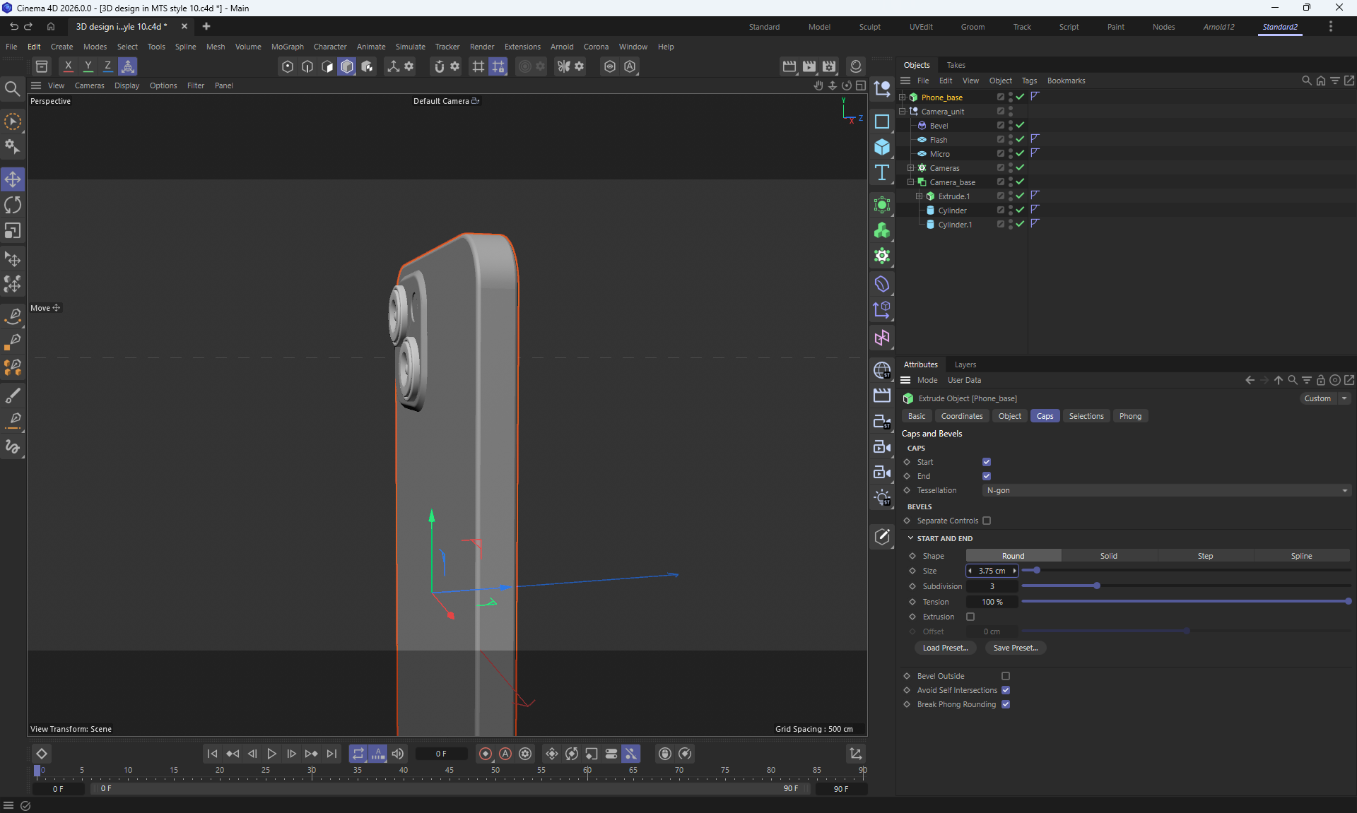Select the Rotate tool
This screenshot has height=813, width=1357.
pos(13,206)
